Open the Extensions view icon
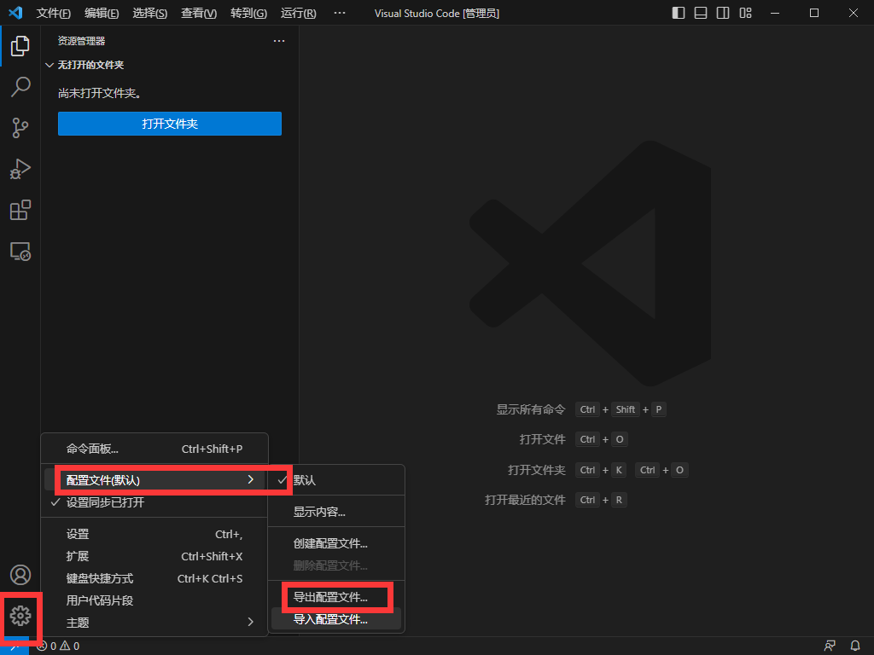Screen dimensions: 874x655 click(x=20, y=210)
